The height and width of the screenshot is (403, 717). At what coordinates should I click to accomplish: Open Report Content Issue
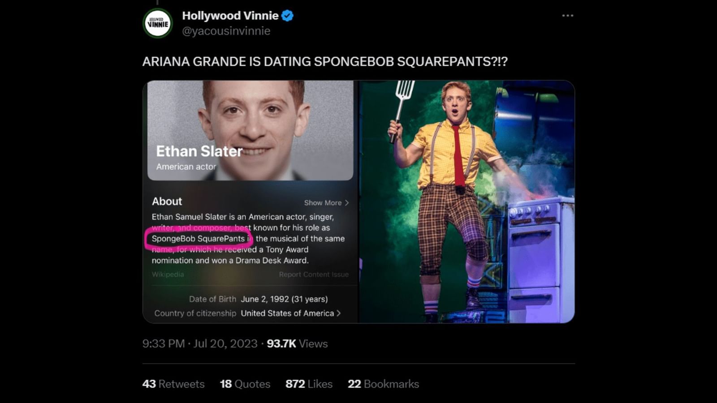tap(314, 274)
